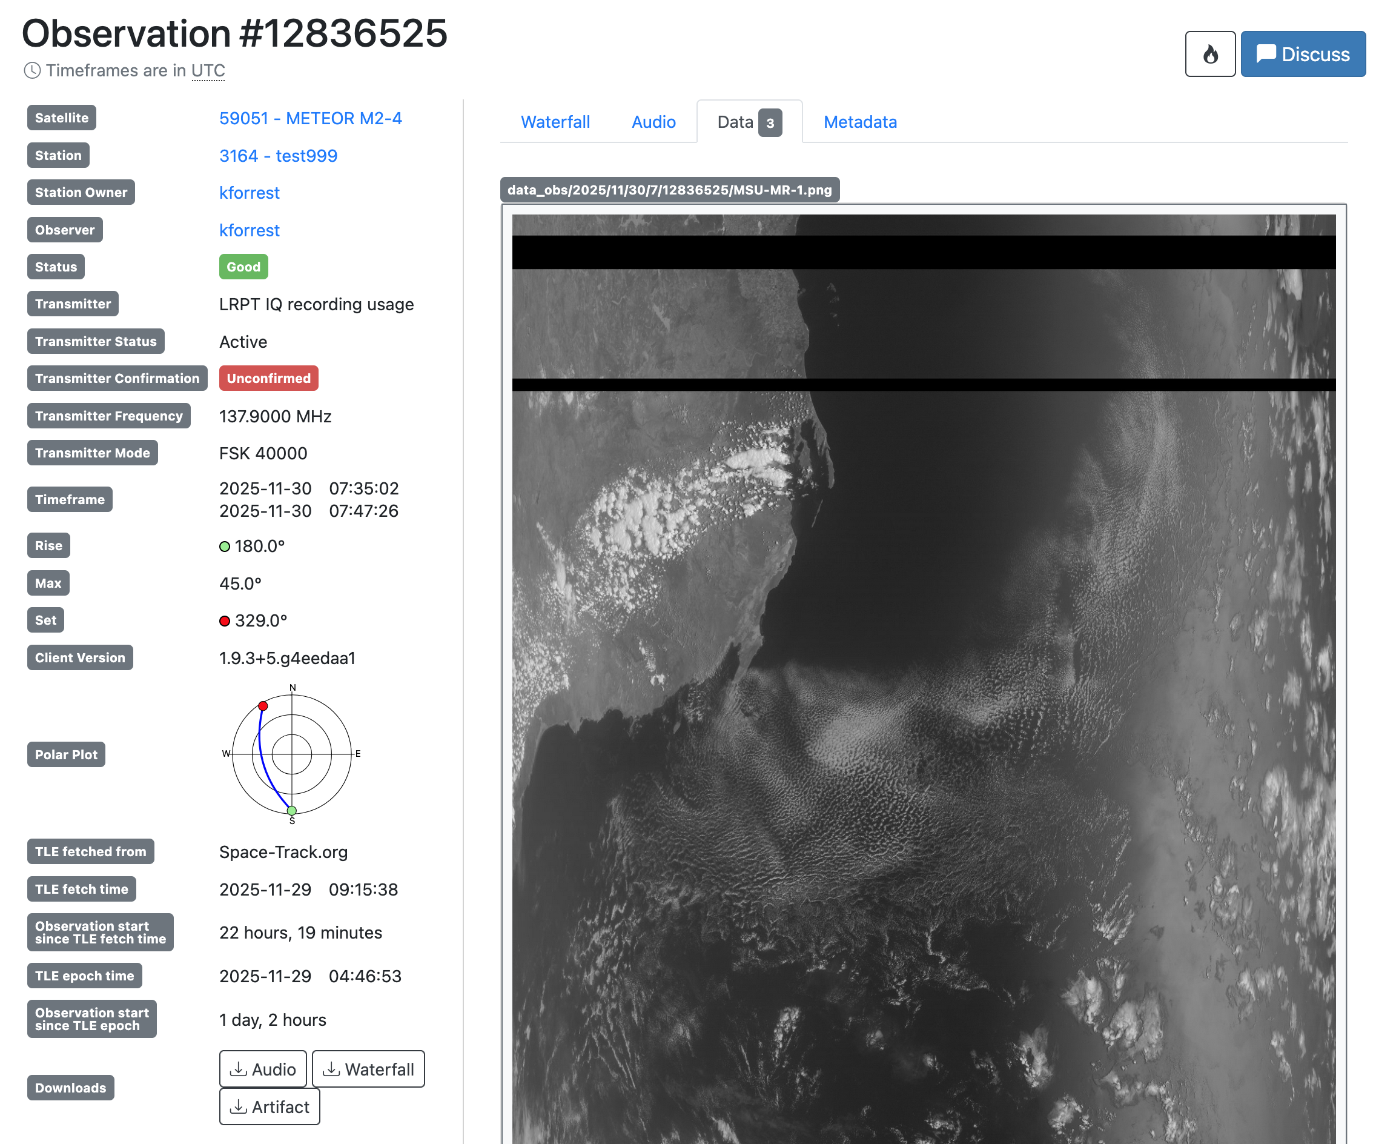This screenshot has height=1144, width=1376.
Task: Click the MSU-MR-1.png satellite image
Action: point(923,675)
